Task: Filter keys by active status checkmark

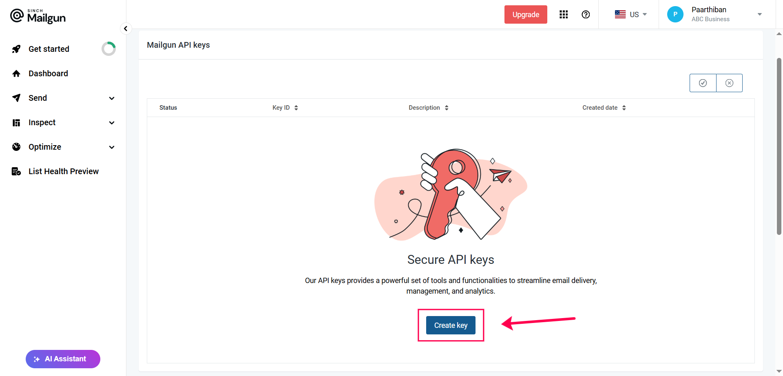Action: [x=703, y=83]
